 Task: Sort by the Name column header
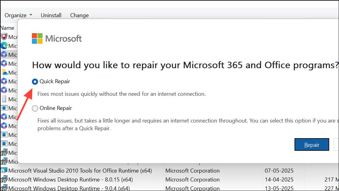[x=7, y=28]
